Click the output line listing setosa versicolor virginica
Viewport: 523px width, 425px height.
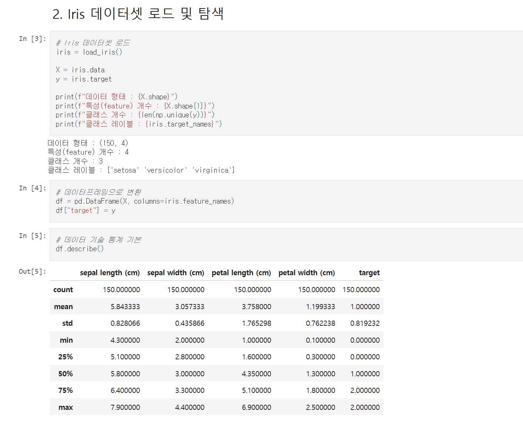141,170
